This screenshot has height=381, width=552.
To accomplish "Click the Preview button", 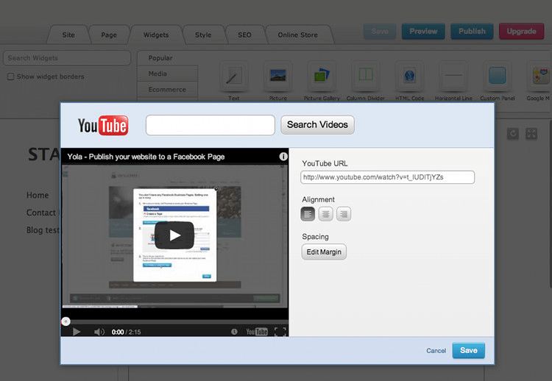I will click(423, 32).
